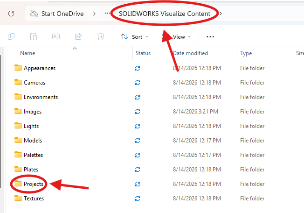Select the Textures folder icon

[18, 198]
